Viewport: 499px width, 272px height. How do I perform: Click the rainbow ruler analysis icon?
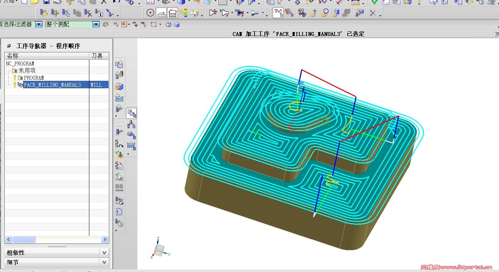183,13
